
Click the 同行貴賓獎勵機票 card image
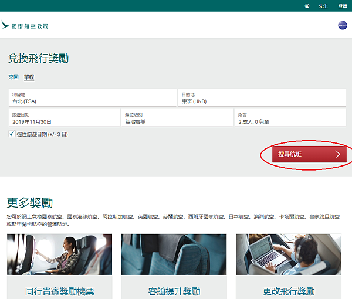pos(59,254)
